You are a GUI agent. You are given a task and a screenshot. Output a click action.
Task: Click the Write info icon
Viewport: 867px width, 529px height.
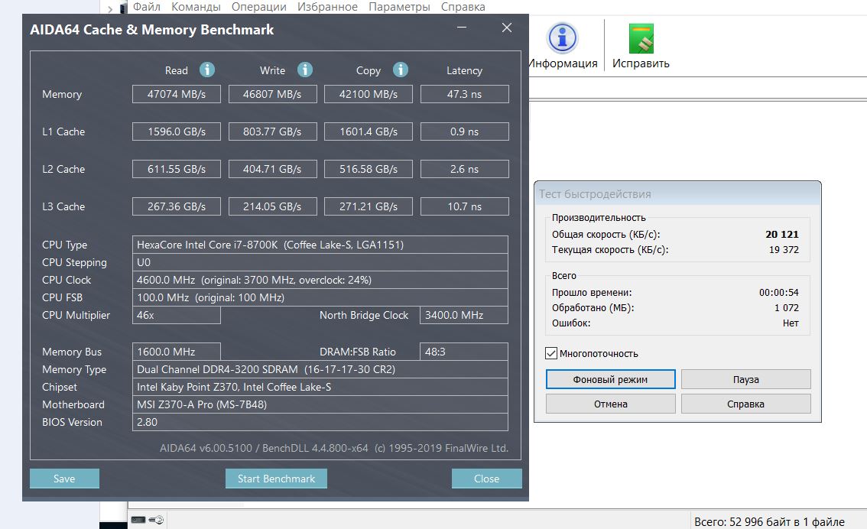(x=304, y=70)
